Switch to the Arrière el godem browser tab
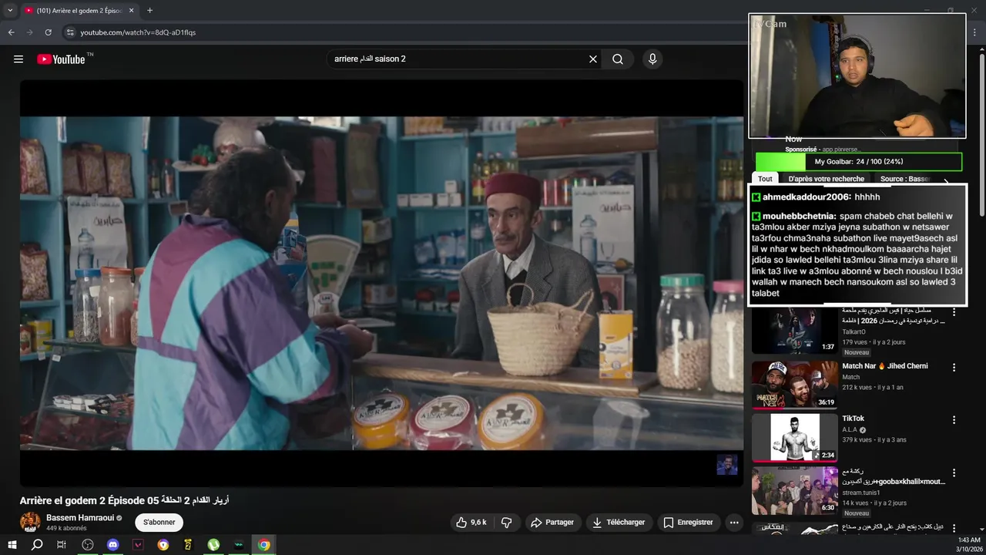 [x=79, y=11]
